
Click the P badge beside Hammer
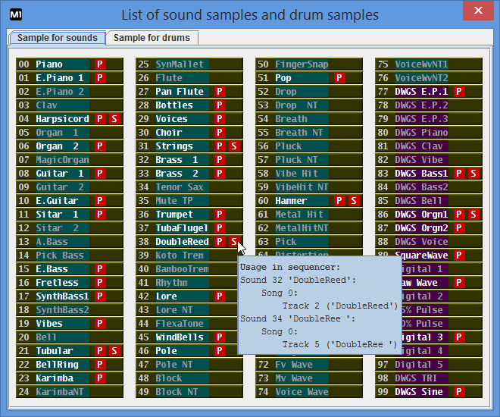point(339,201)
